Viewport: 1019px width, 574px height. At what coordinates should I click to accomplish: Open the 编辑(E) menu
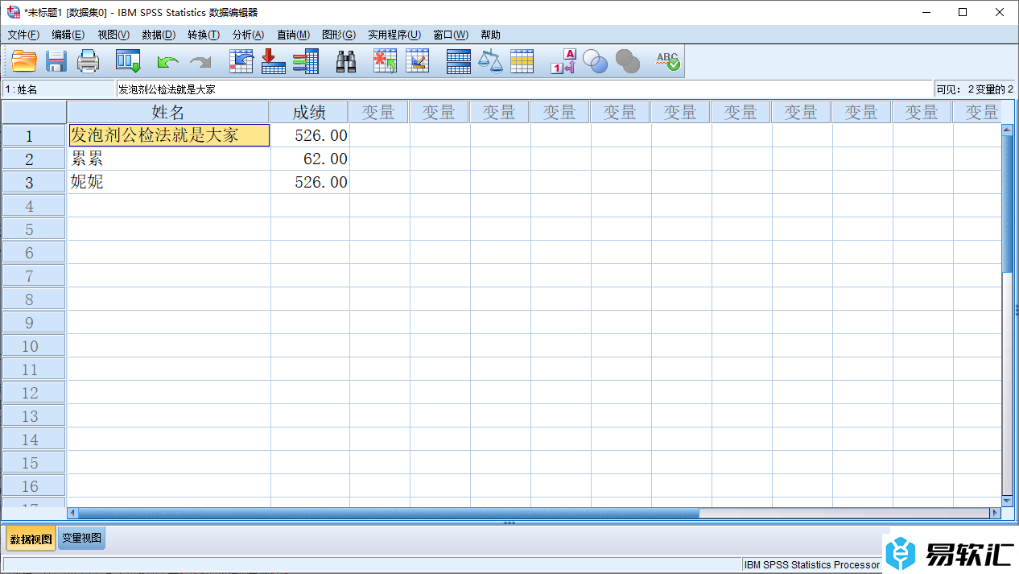68,35
